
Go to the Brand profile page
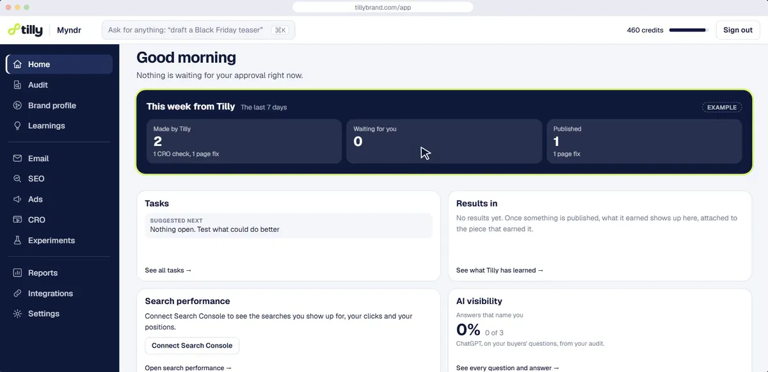coord(52,105)
